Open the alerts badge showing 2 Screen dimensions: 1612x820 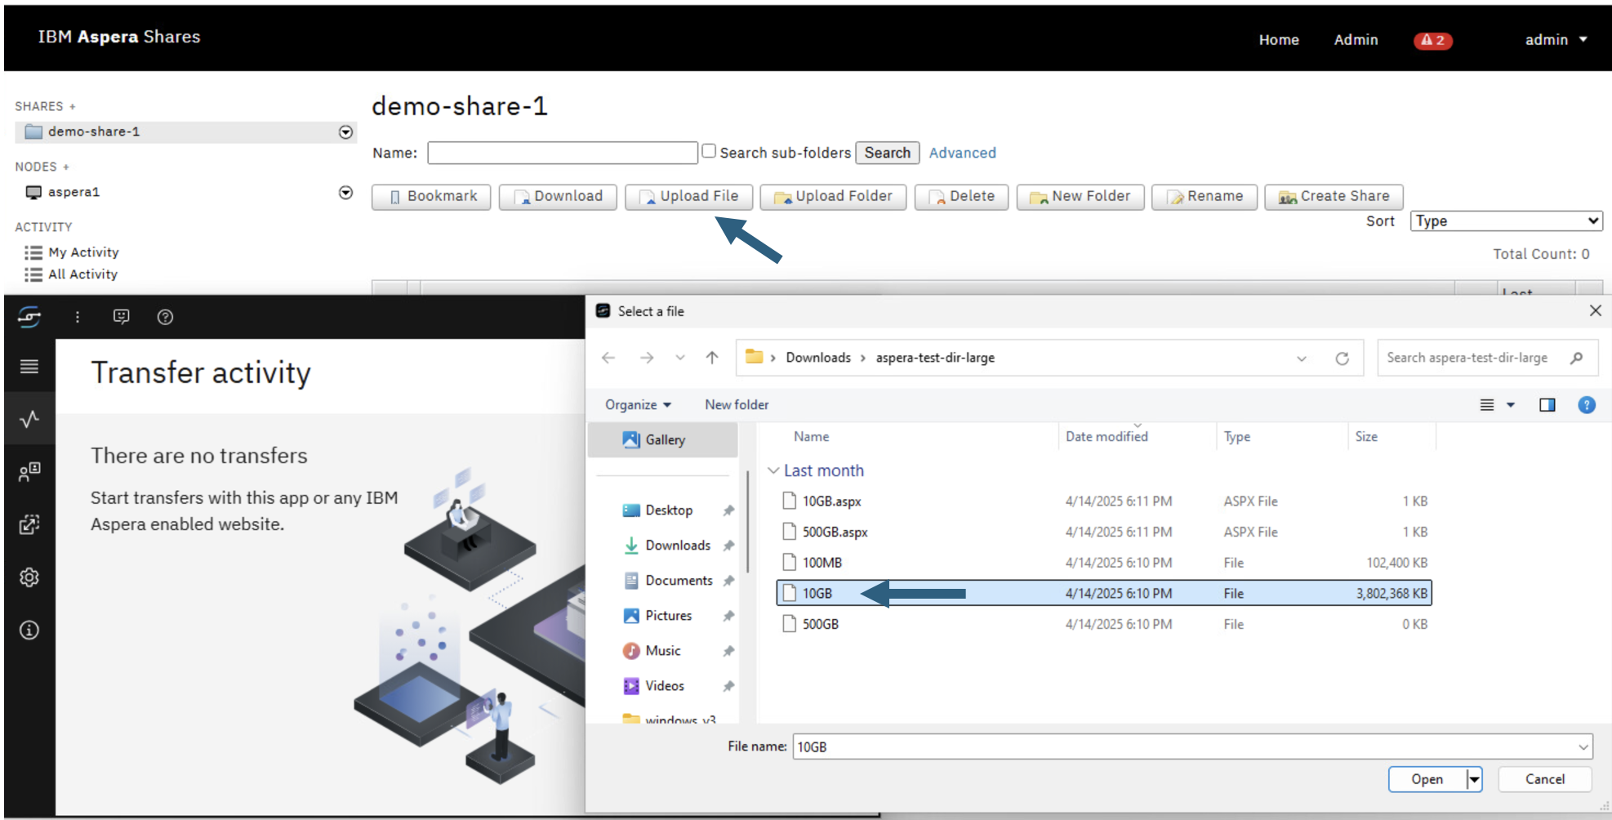(1432, 40)
